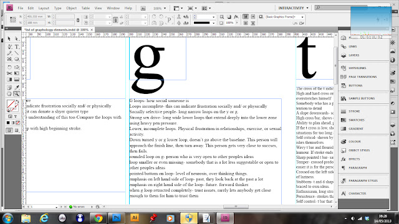
Task: Open the Sample Buttons panel
Action: pyautogui.click(x=362, y=98)
